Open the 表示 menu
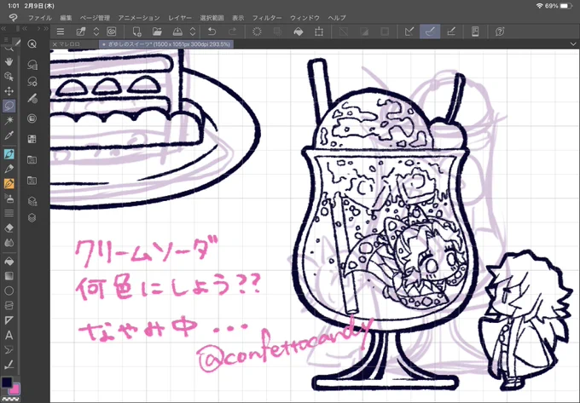Image resolution: width=580 pixels, height=403 pixels. tap(238, 18)
